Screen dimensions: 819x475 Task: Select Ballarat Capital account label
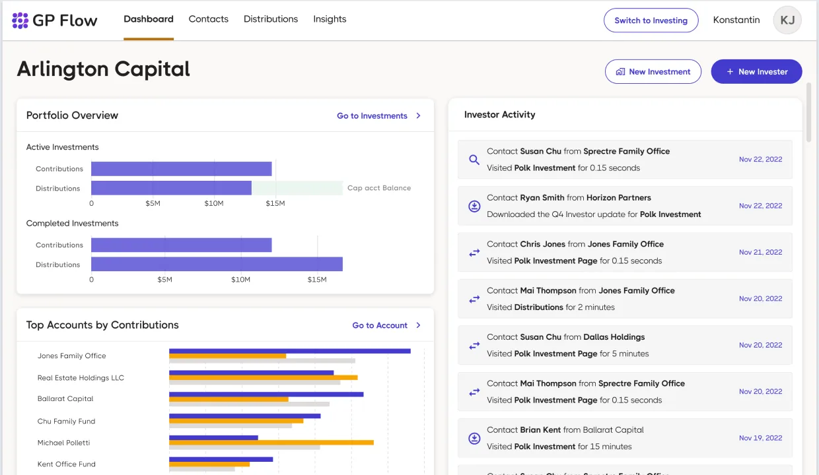65,398
